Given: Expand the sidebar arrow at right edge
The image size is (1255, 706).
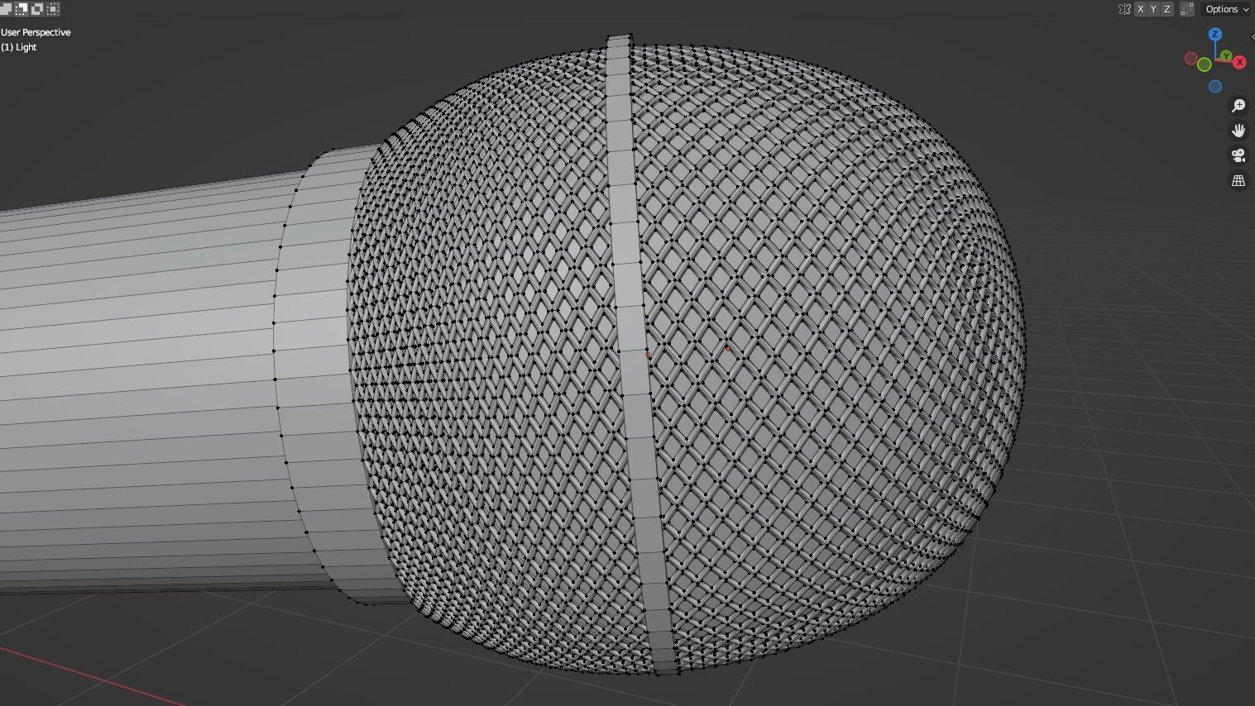Looking at the screenshot, I should (x=1252, y=37).
